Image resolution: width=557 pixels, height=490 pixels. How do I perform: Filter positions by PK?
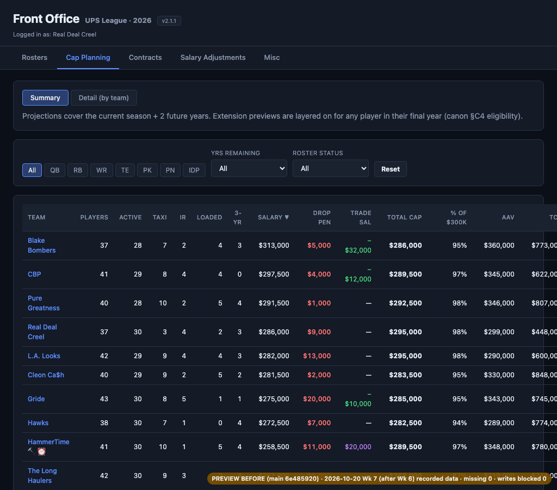pyautogui.click(x=147, y=170)
